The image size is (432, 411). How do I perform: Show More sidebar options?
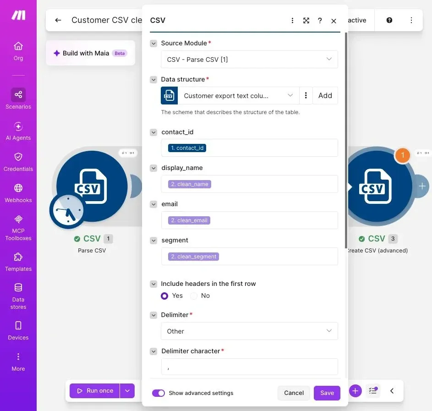point(18,362)
